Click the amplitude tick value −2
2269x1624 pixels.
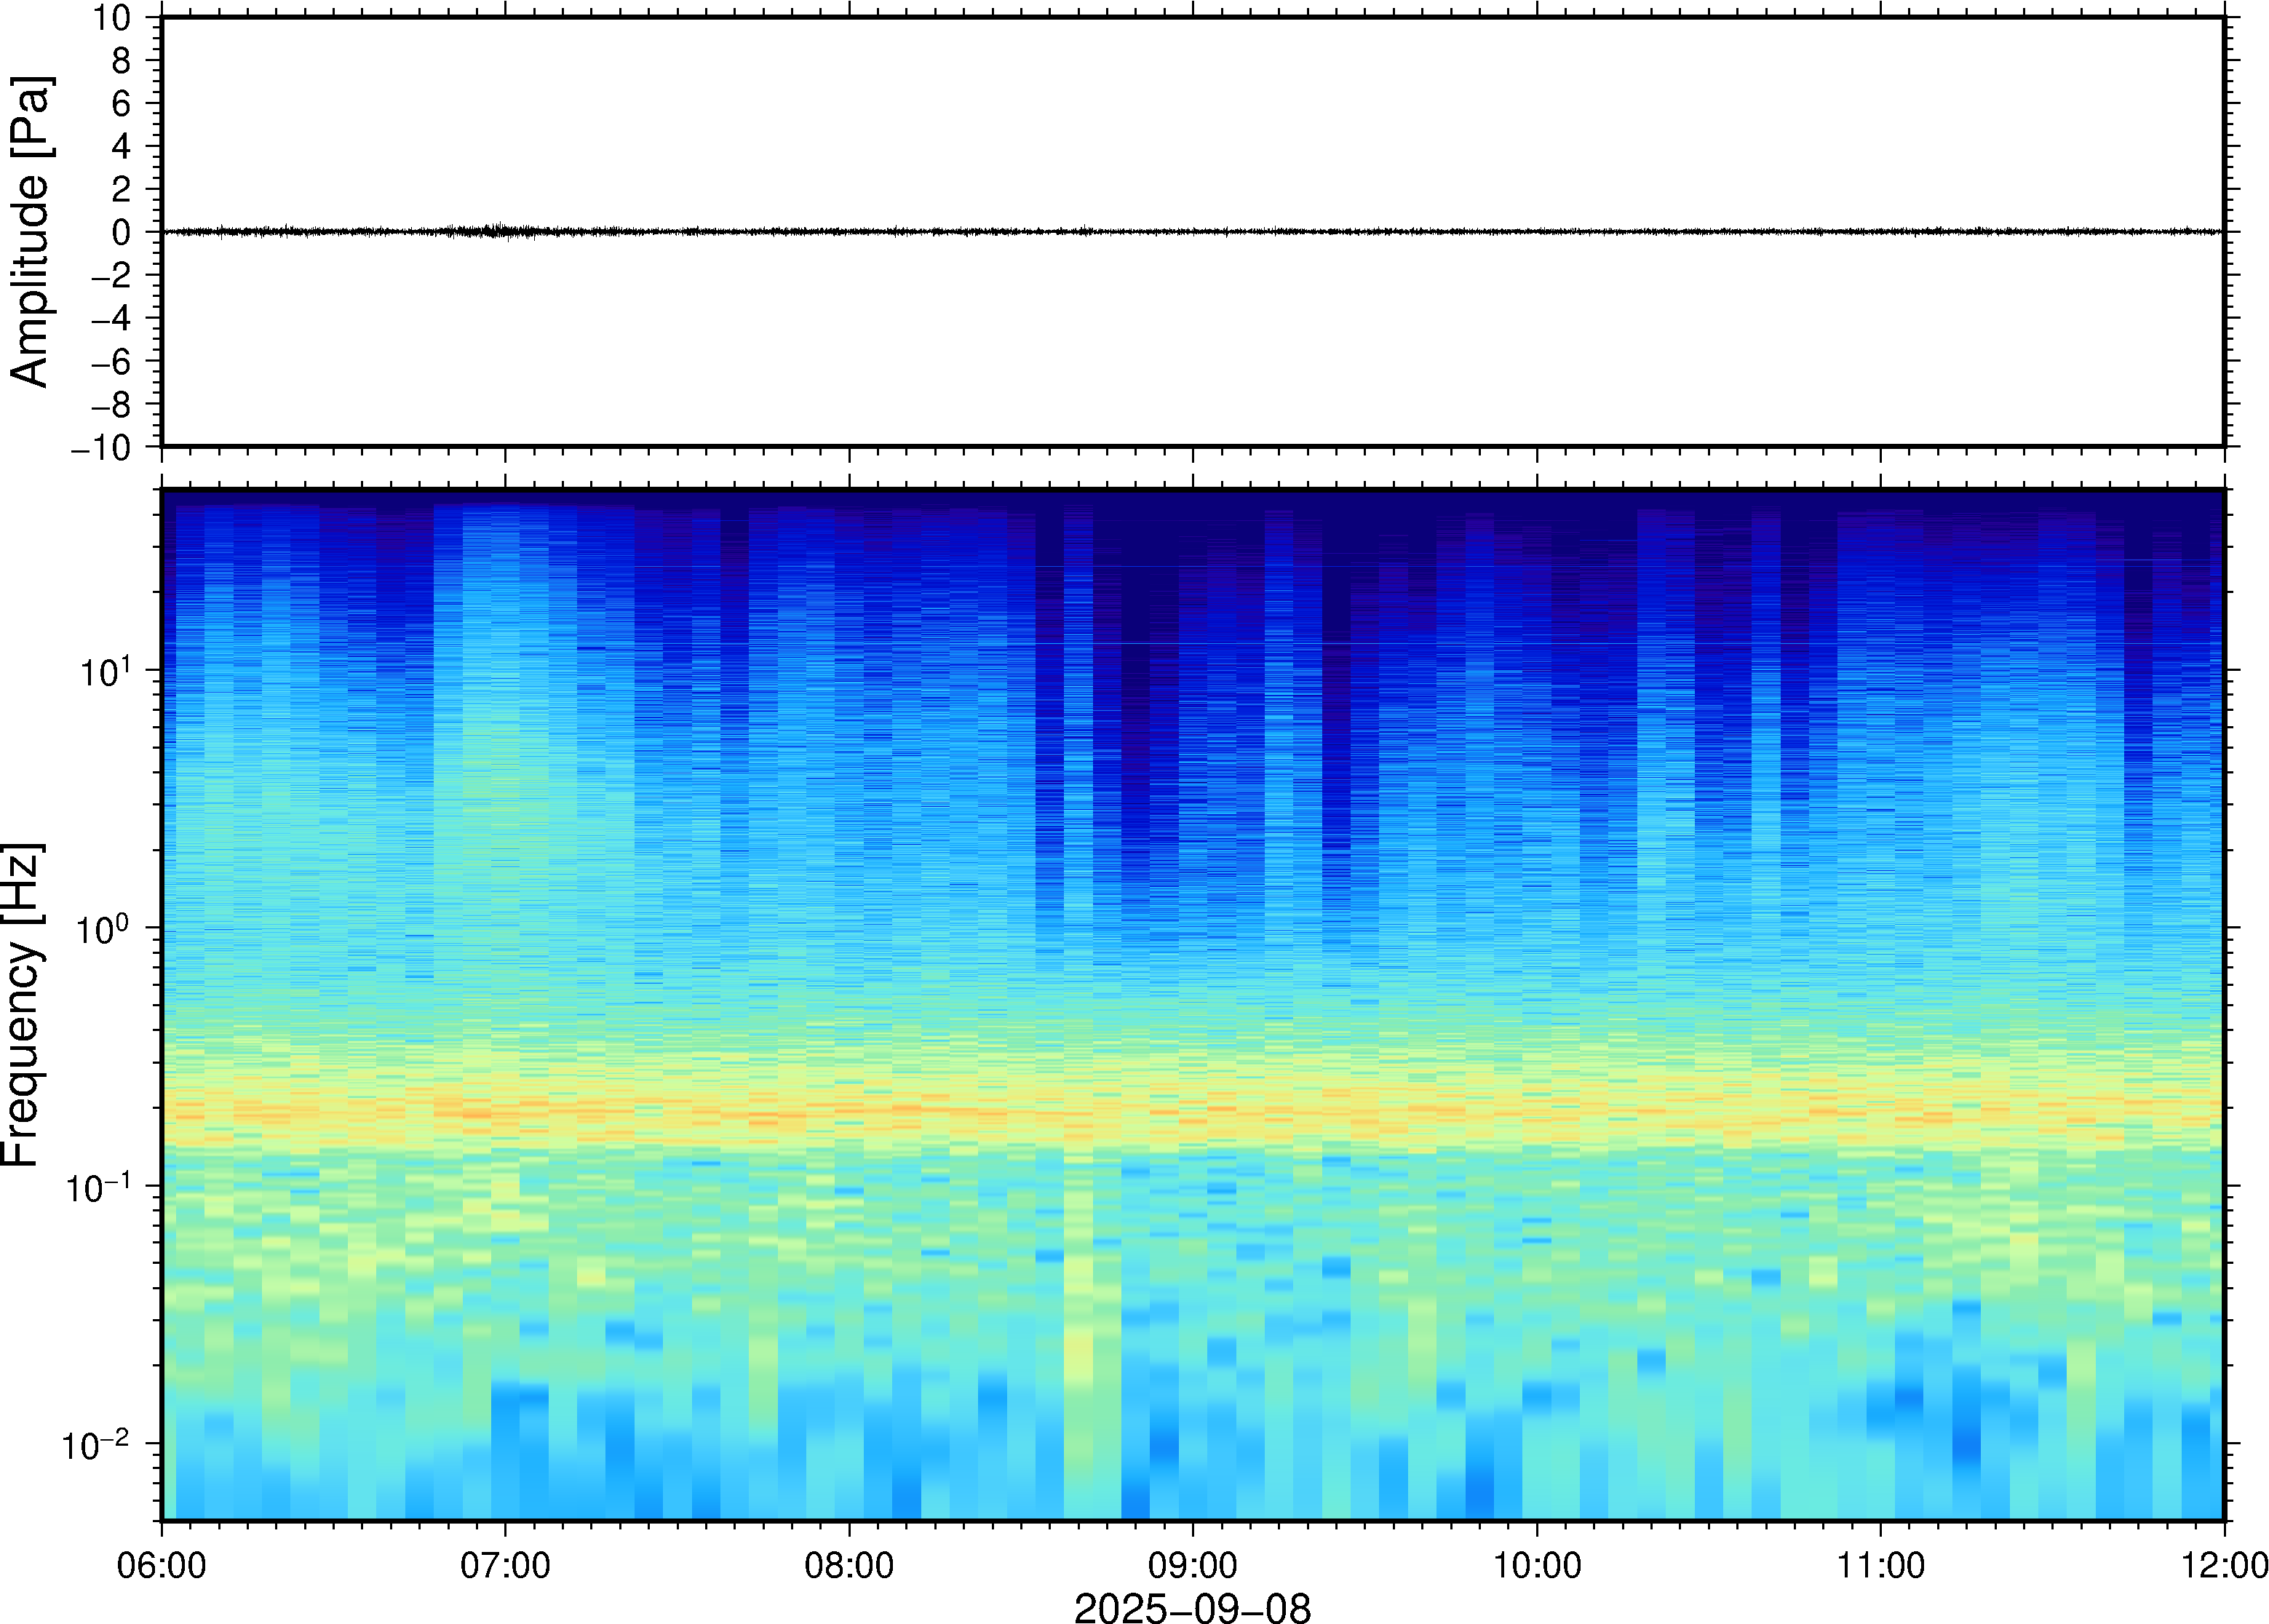tap(110, 275)
